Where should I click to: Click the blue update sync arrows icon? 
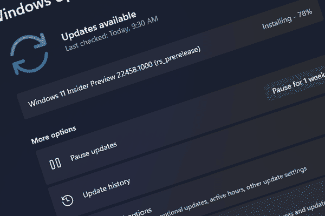click(29, 54)
